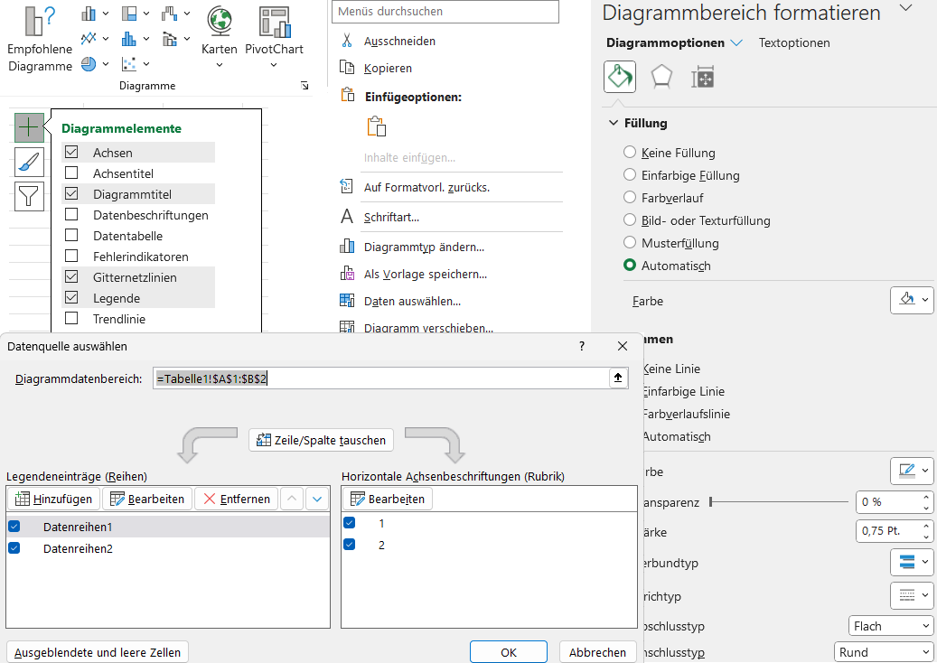Click the Diagrammelemente plus button
Screen dimensions: 937x663
point(29,127)
